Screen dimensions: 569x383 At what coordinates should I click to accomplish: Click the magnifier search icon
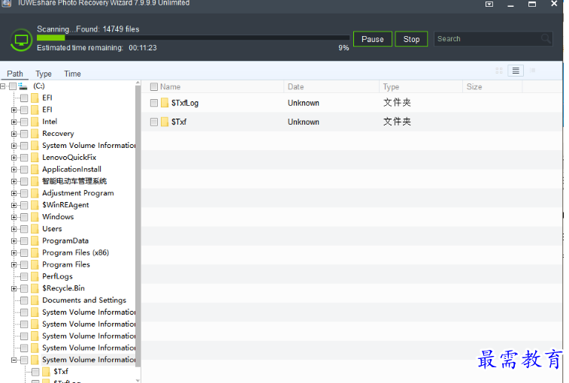coord(546,38)
